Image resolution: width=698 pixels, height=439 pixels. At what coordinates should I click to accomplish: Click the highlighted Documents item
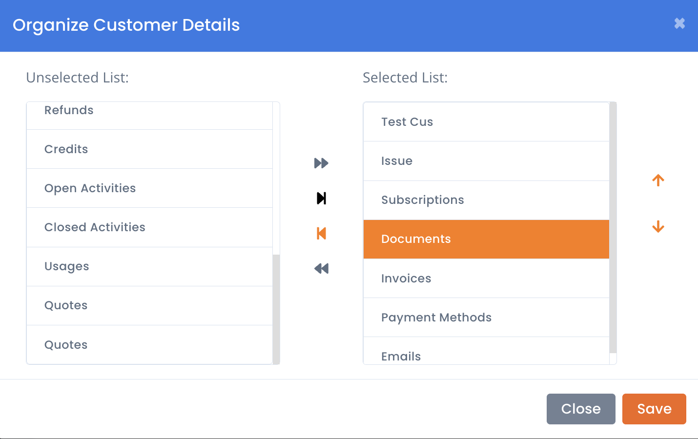pos(486,239)
